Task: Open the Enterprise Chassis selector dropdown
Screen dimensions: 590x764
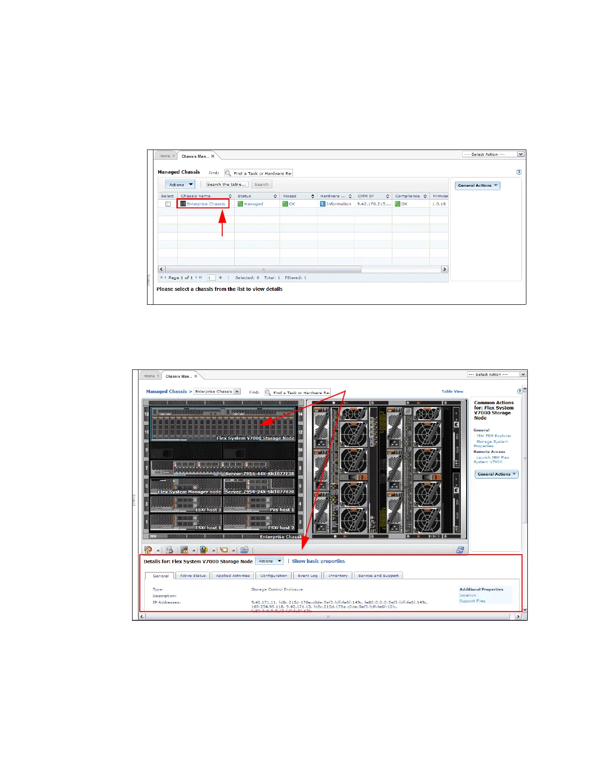Action: pos(217,392)
